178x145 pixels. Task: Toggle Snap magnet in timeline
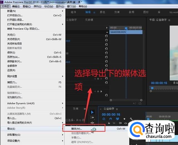(111, 119)
